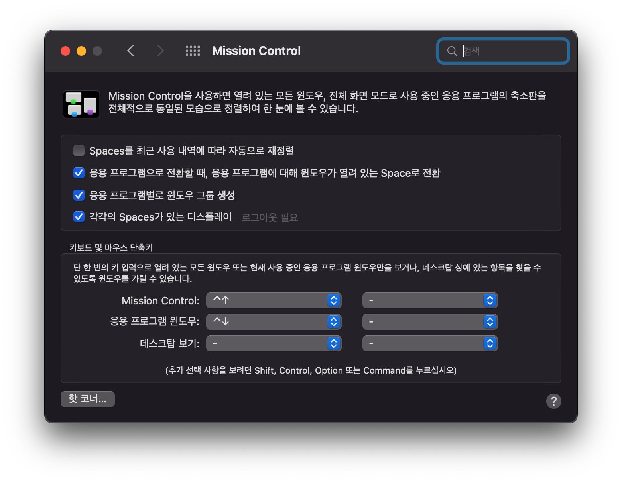The image size is (622, 482).
Task: Click the 핫 코너... button
Action: pyautogui.click(x=88, y=399)
